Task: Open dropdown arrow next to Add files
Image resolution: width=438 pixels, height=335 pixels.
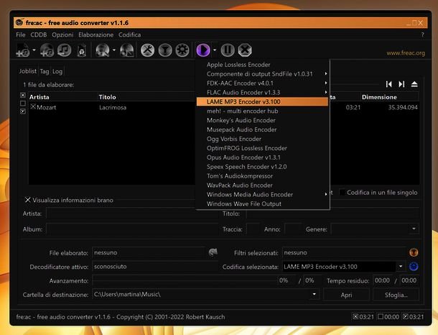Action: click(x=34, y=50)
